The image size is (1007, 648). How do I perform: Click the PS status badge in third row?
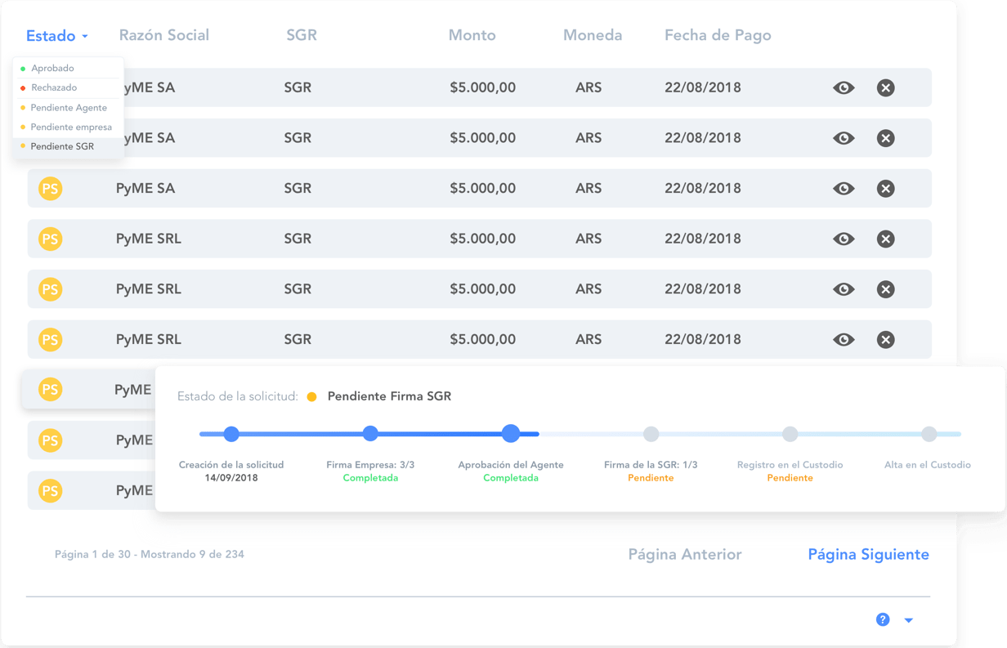point(51,189)
